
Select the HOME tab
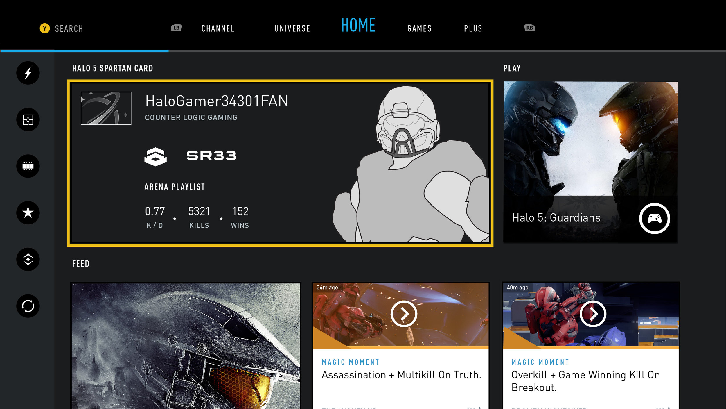pos(358,25)
